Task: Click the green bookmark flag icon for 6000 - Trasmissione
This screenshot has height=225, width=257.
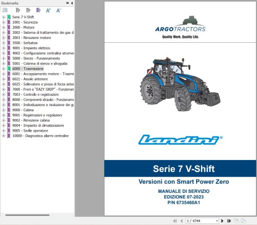Action: 9,69
